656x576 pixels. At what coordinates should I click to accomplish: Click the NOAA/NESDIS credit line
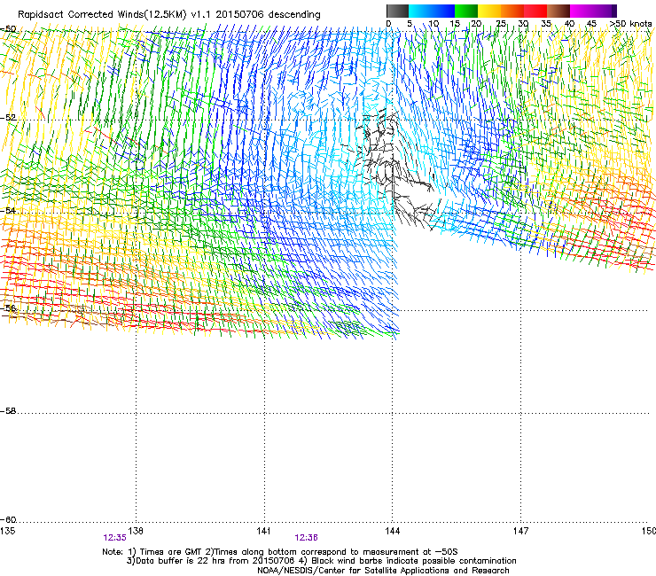tap(383, 571)
